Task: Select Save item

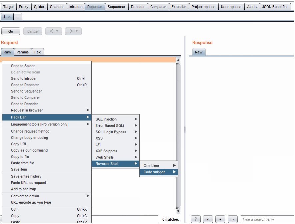Action: point(47,169)
